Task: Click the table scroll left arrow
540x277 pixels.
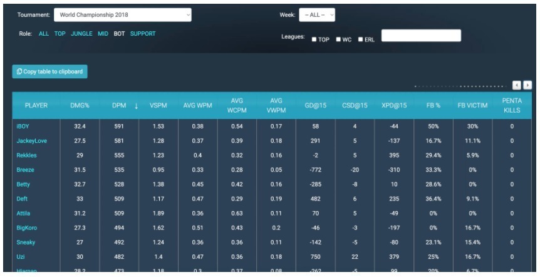Action: click(x=517, y=85)
